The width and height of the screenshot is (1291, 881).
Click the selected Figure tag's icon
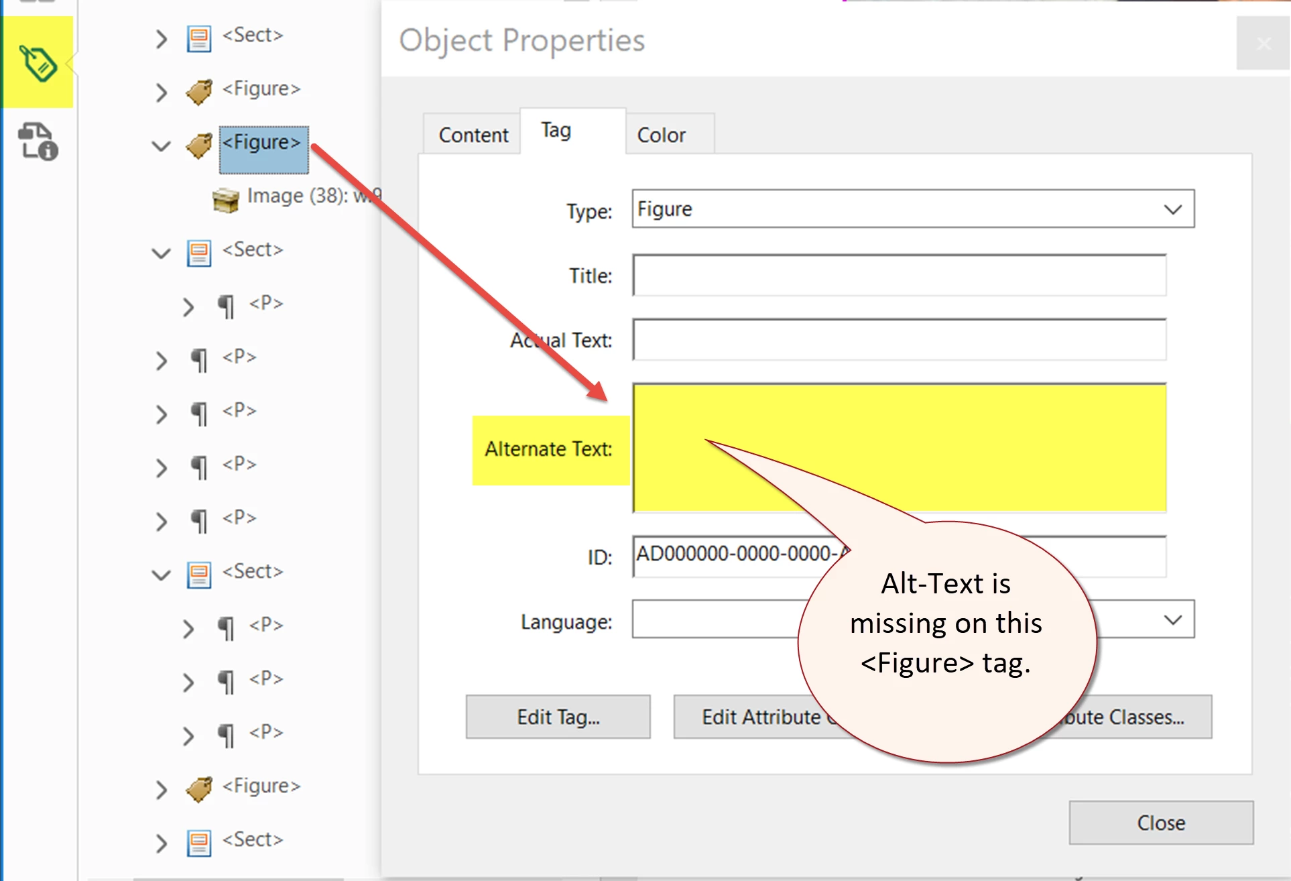[x=199, y=145]
